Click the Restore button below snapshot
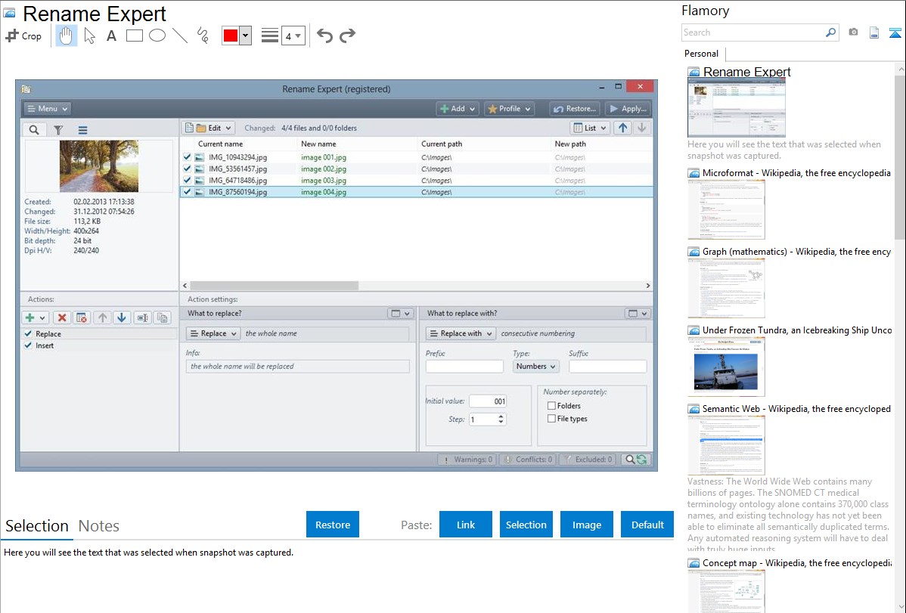Screen dimensions: 906x613 pyautogui.click(x=333, y=525)
